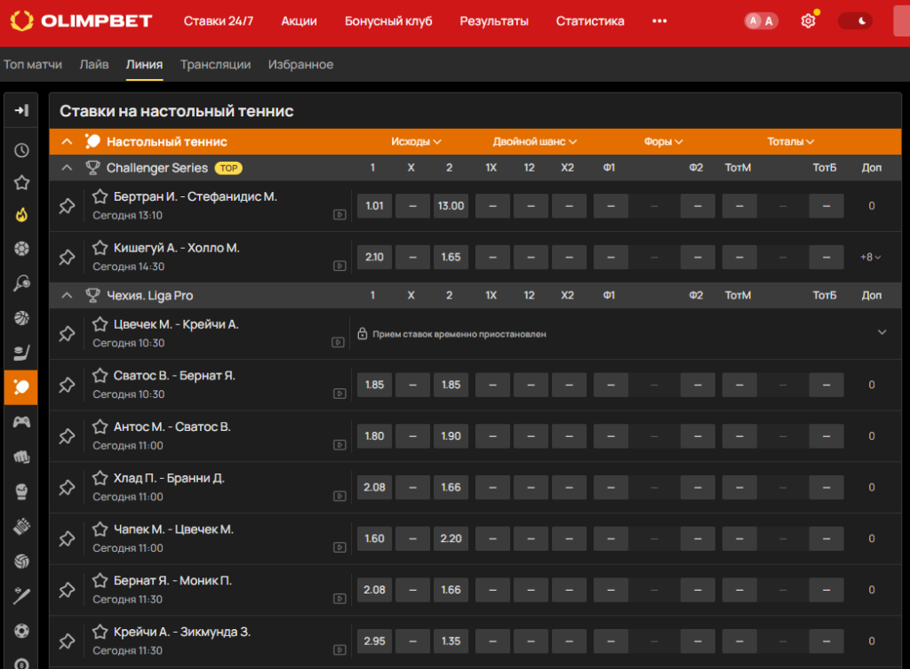The width and height of the screenshot is (910, 669).
Task: Expand the suspended Цвечек М. - Крейчи А. row
Action: (x=882, y=332)
